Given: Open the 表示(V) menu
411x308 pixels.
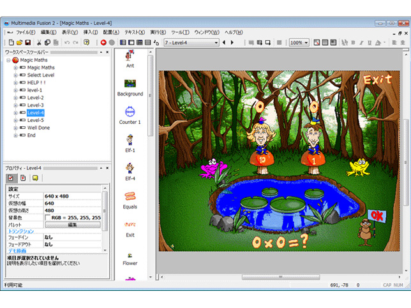Looking at the screenshot, I should click(x=70, y=33).
